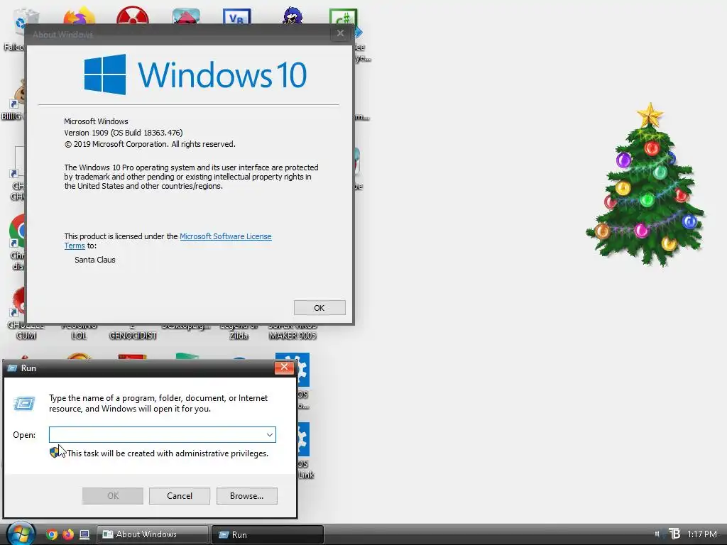Click the Windows 10 logo in About dialog
Screen dimensions: 727x545
point(195,75)
